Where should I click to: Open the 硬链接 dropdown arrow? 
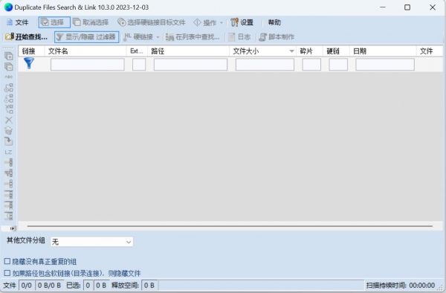[x=158, y=37]
